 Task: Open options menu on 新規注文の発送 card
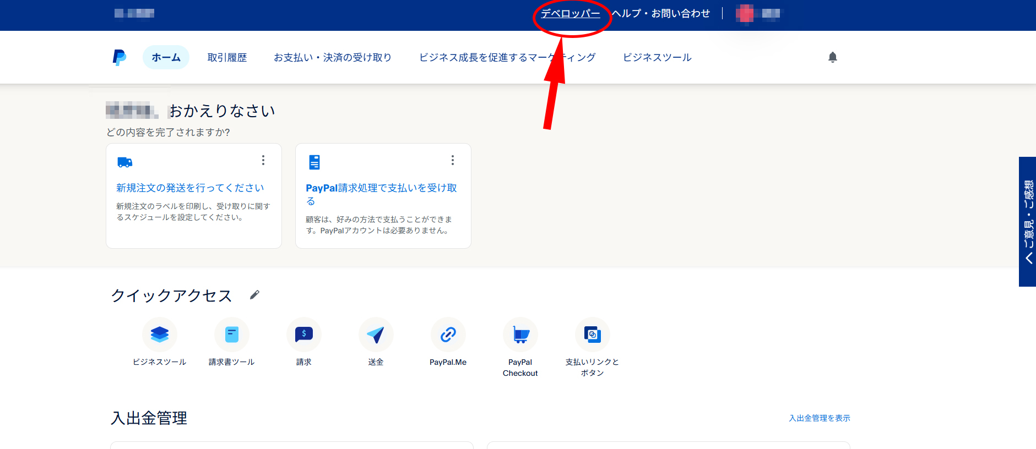coord(263,160)
